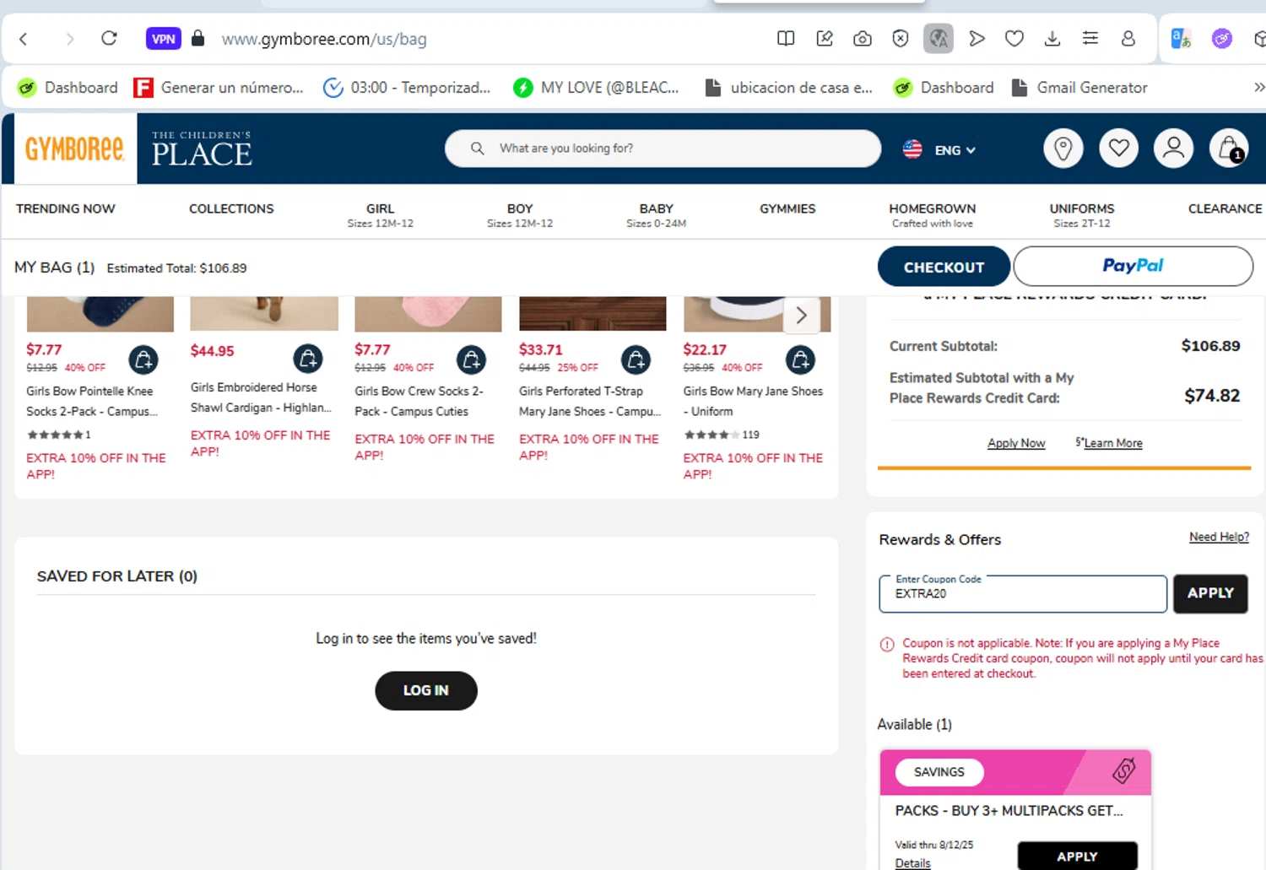Switch to The Children's Place logo
Image resolution: width=1266 pixels, height=870 pixels.
tap(202, 149)
